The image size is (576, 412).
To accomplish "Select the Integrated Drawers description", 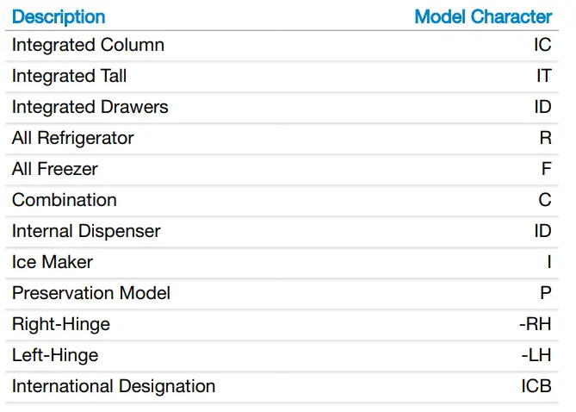I will pos(90,107).
